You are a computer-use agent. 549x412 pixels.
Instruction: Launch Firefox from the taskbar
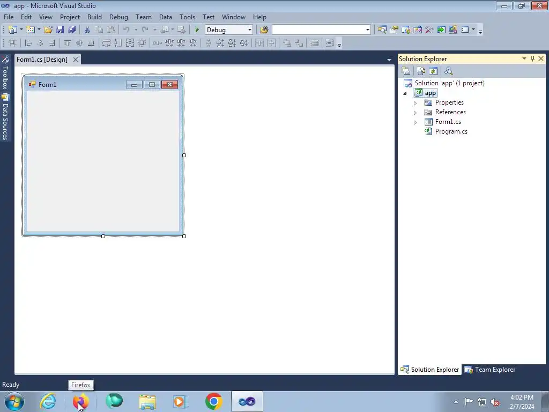(x=81, y=401)
